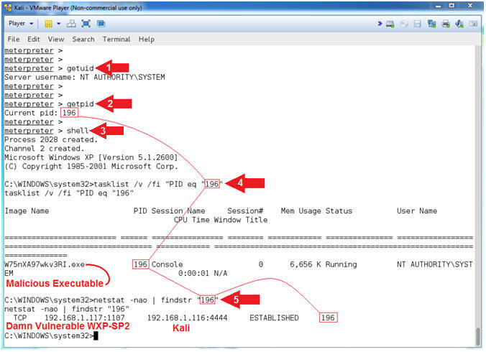The height and width of the screenshot is (352, 486).
Task: Click the rightmost device icon in toolbar
Action: click(473, 24)
